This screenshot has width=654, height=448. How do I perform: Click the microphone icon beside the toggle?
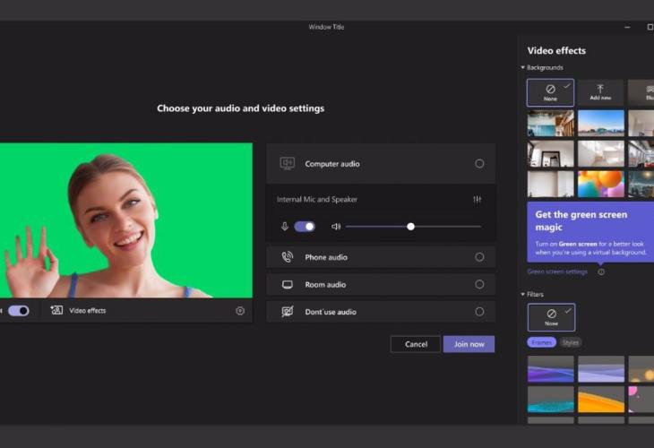tap(285, 227)
